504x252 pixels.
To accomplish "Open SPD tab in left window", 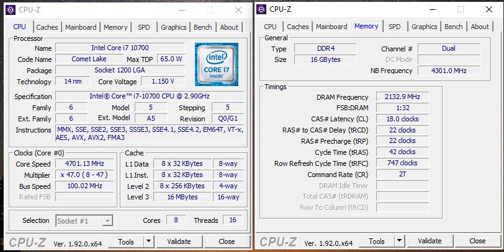I will [x=143, y=27].
